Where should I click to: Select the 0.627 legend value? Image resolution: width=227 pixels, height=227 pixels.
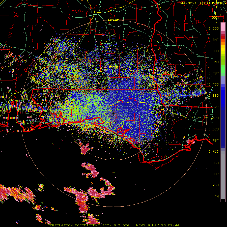coord(214,107)
